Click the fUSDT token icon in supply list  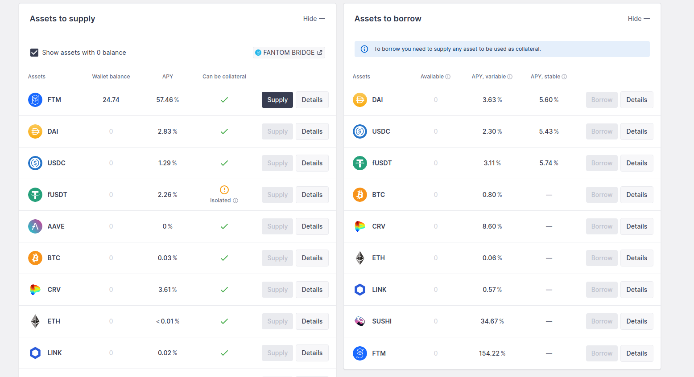[x=35, y=195]
